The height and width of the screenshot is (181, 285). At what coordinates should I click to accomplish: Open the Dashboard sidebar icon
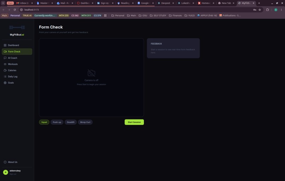click(5, 45)
